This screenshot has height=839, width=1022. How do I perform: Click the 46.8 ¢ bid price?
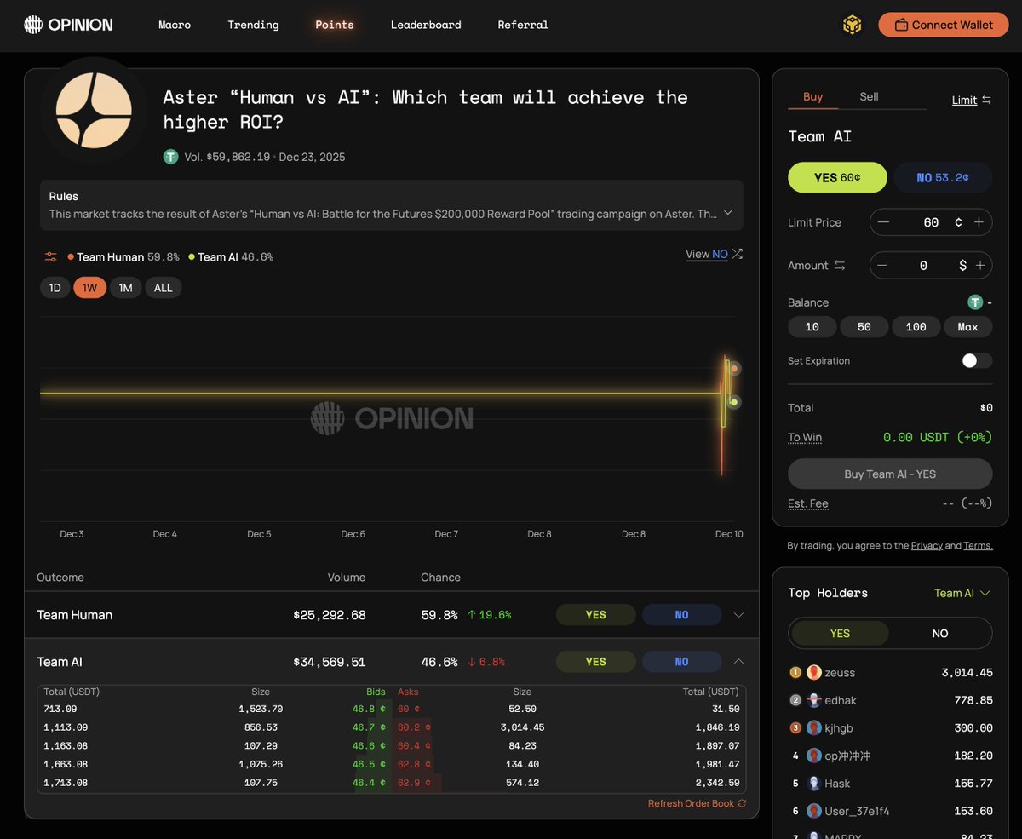click(370, 709)
